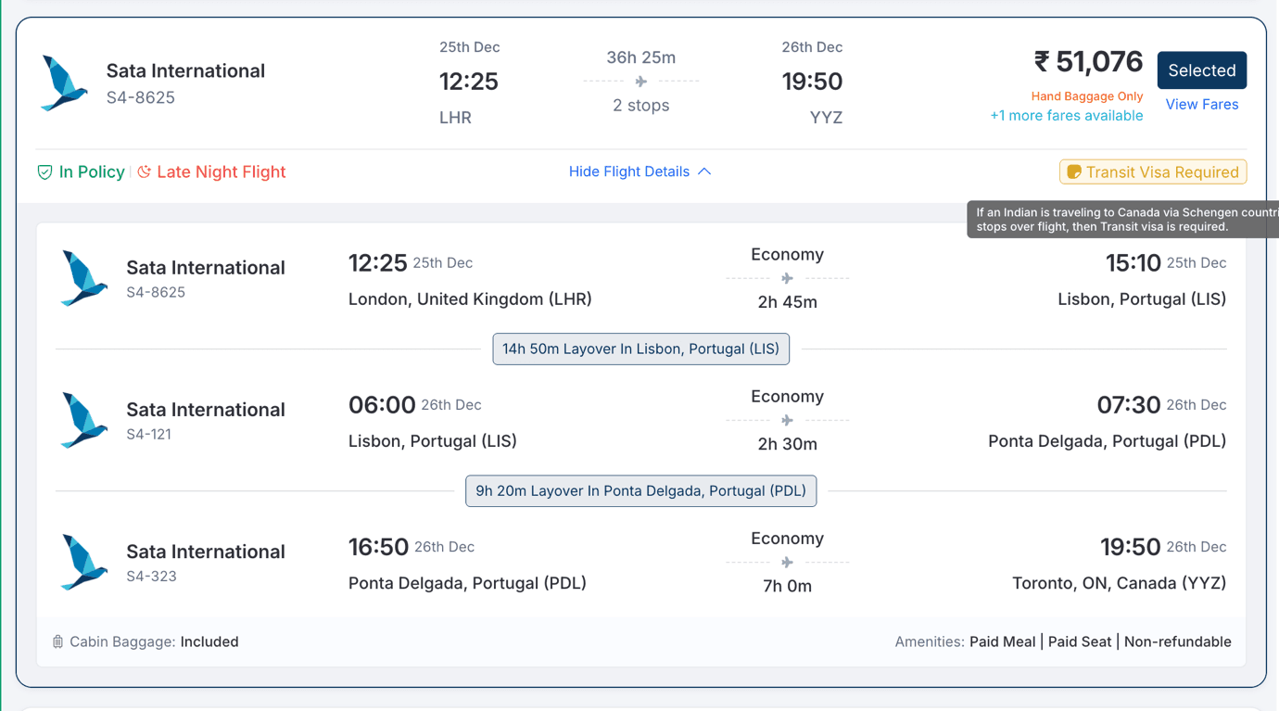Click the Hand Baggage Only notice
This screenshot has height=711, width=1279.
click(x=1086, y=96)
